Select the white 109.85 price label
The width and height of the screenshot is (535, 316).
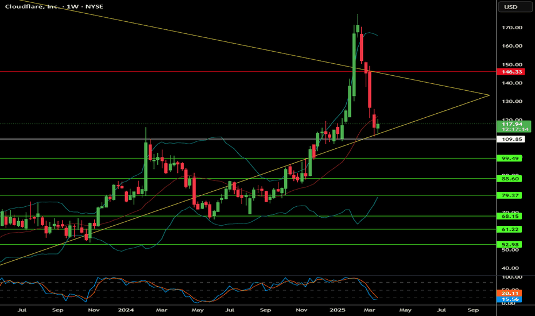coord(510,140)
